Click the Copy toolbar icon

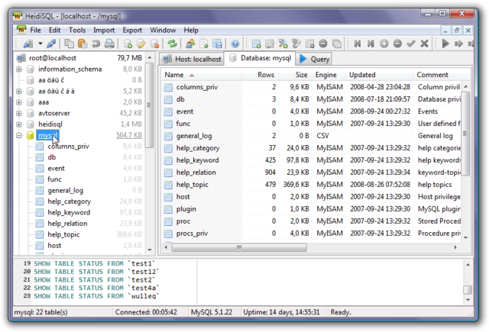pyautogui.click(x=69, y=44)
